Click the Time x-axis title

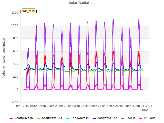(145, 110)
